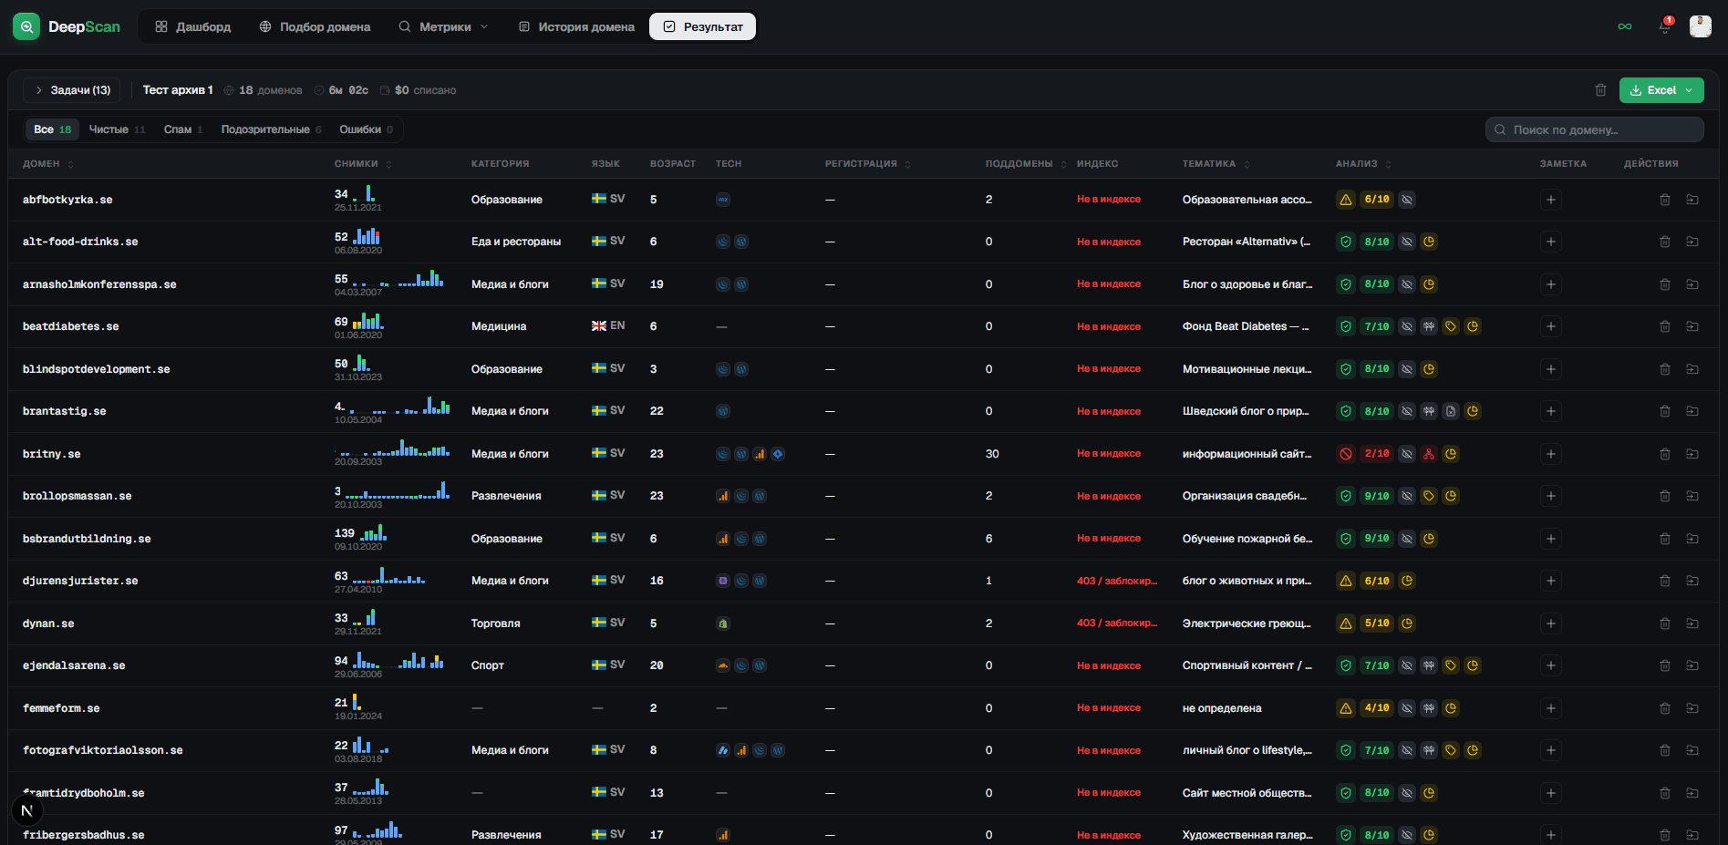Sort table by Тематика column
Viewport: 1728px width, 845px height.
pyautogui.click(x=1216, y=164)
